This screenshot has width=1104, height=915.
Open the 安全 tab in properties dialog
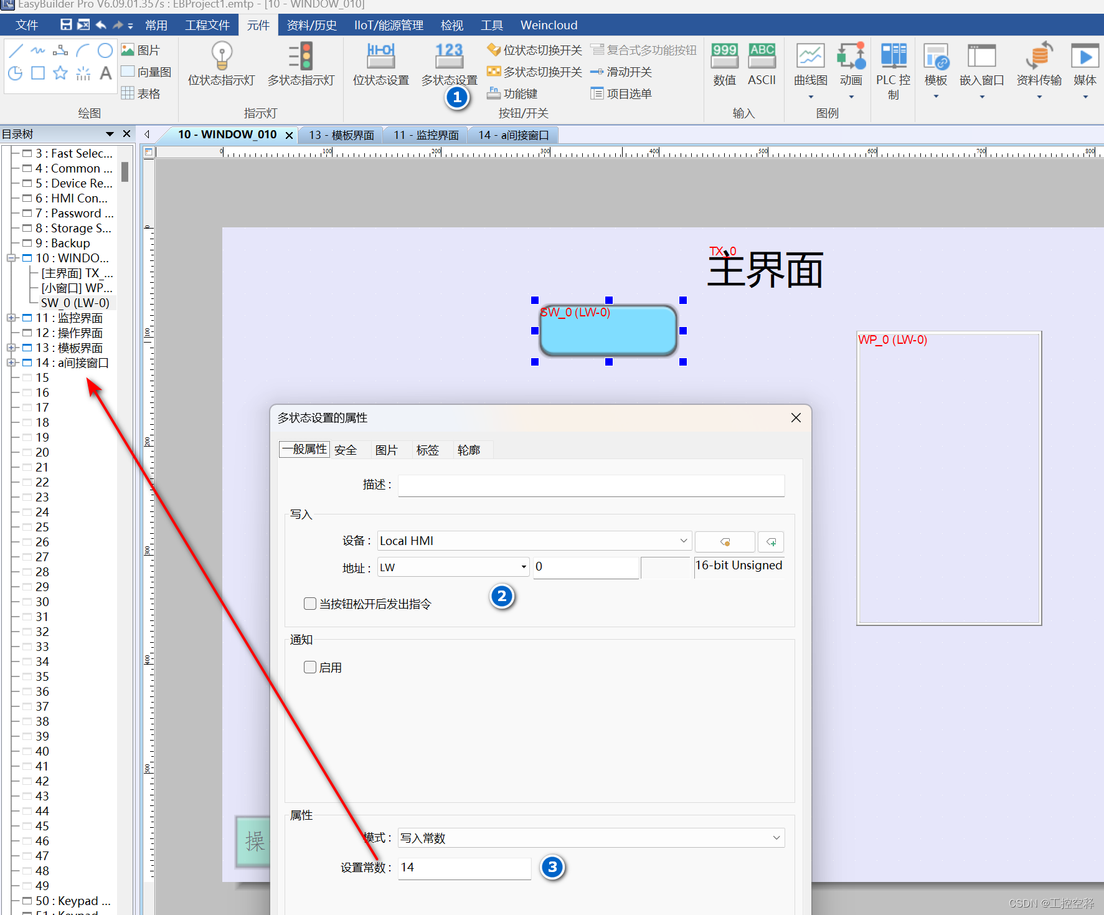point(346,450)
